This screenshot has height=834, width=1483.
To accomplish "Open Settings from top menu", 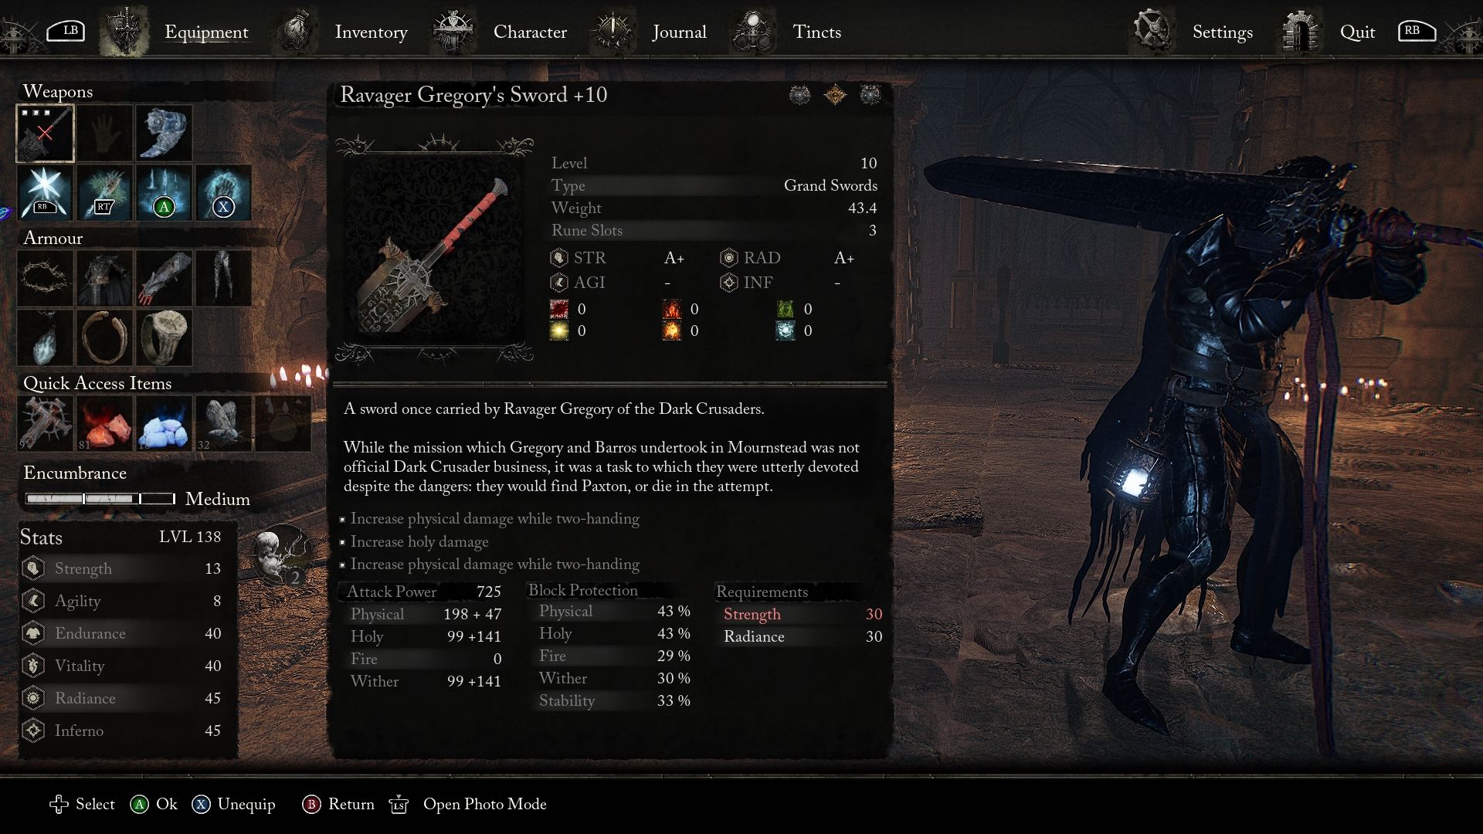I will tap(1222, 32).
